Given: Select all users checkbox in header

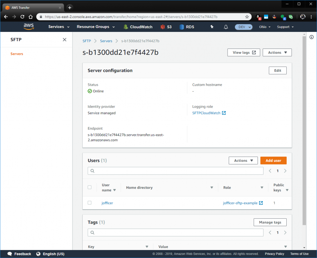Looking at the screenshot, I should (89, 187).
